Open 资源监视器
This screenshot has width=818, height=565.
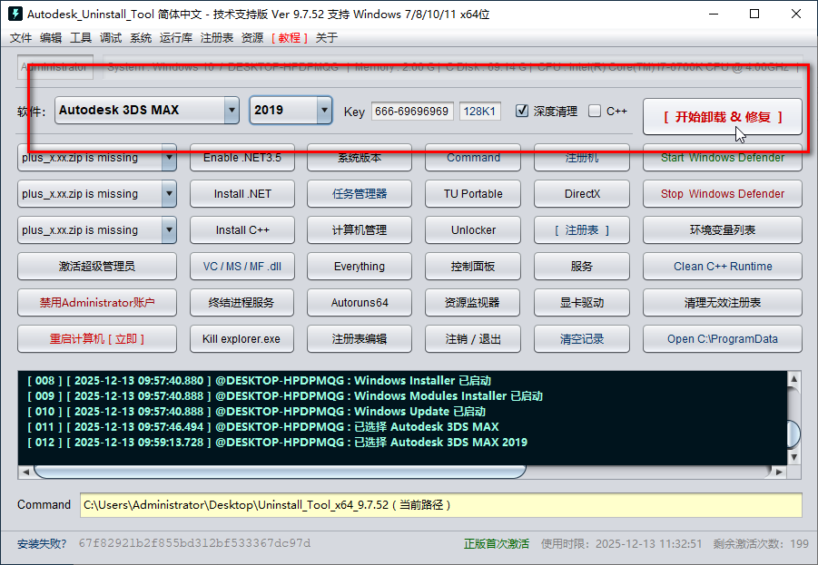(x=473, y=302)
